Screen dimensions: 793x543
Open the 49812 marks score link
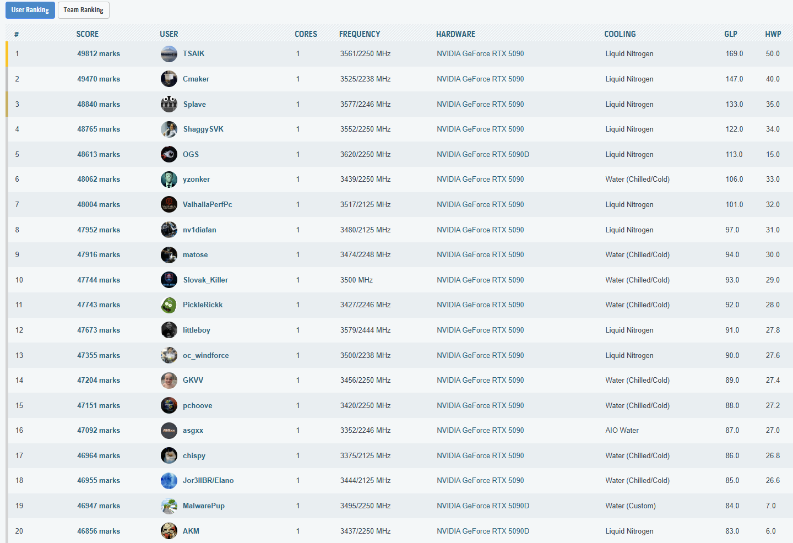pyautogui.click(x=99, y=54)
